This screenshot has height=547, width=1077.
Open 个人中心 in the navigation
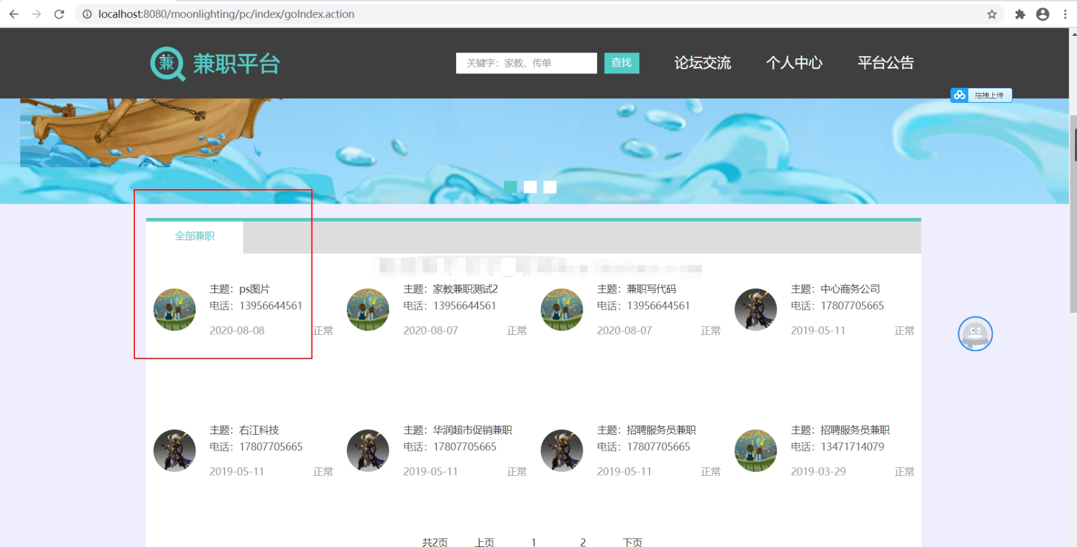pyautogui.click(x=794, y=63)
